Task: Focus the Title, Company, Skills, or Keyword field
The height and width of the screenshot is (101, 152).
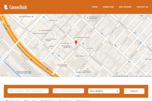Action: click(x=28, y=91)
